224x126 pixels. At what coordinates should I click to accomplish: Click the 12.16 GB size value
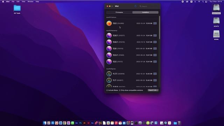tap(149, 23)
